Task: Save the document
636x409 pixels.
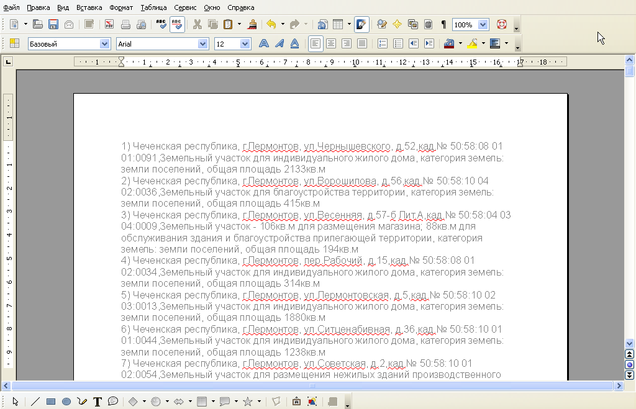Action: (x=53, y=24)
